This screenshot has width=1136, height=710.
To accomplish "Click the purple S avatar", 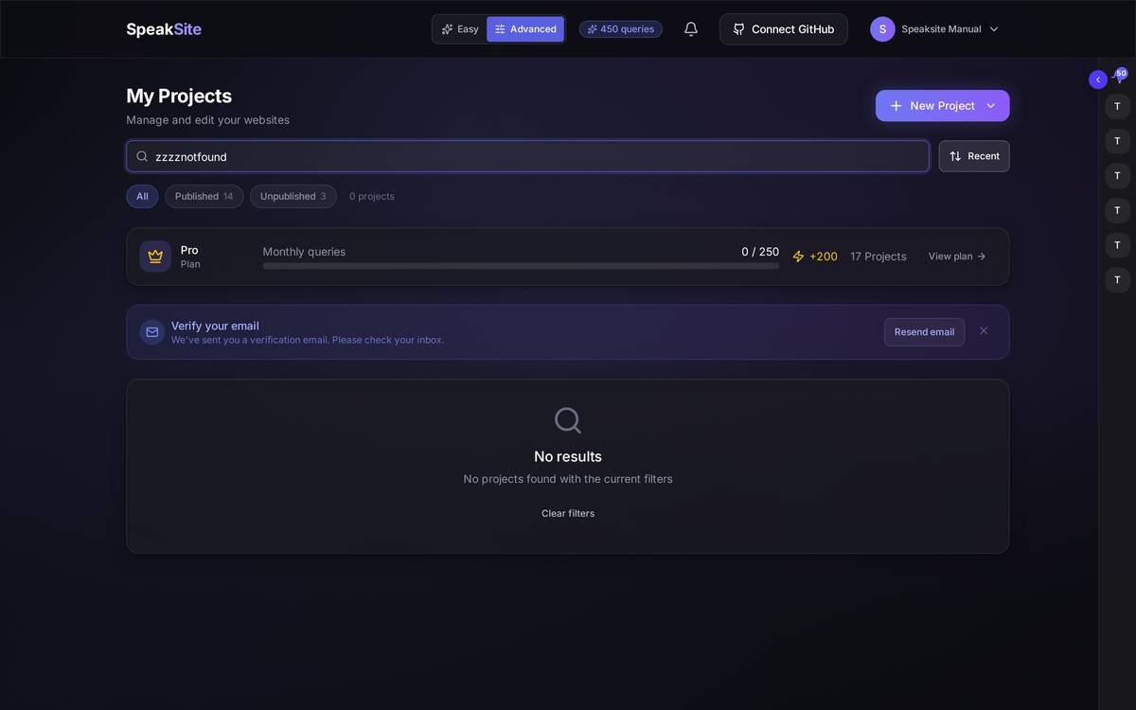I will click(x=882, y=29).
